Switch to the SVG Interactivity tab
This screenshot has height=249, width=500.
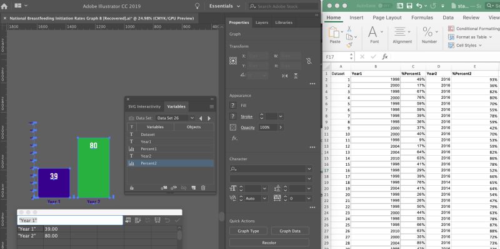pyautogui.click(x=144, y=106)
